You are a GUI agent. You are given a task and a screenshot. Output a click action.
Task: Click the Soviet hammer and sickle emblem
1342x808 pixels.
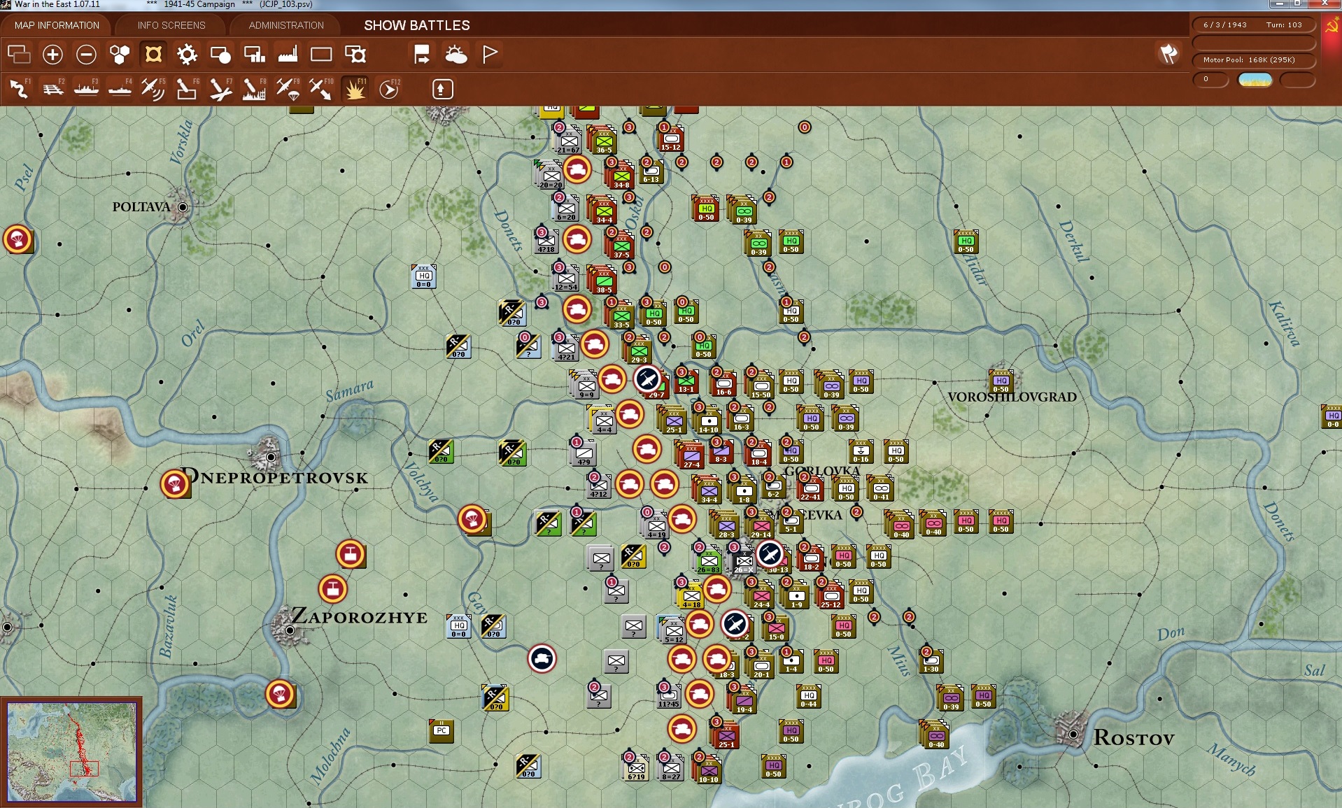pos(1332,26)
